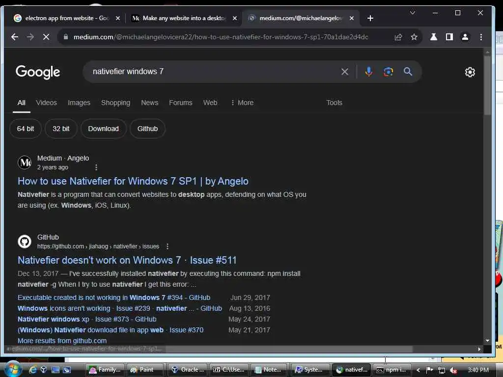503x377 pixels.
Task: Click the Action Center flag tray icon
Action: 429,370
